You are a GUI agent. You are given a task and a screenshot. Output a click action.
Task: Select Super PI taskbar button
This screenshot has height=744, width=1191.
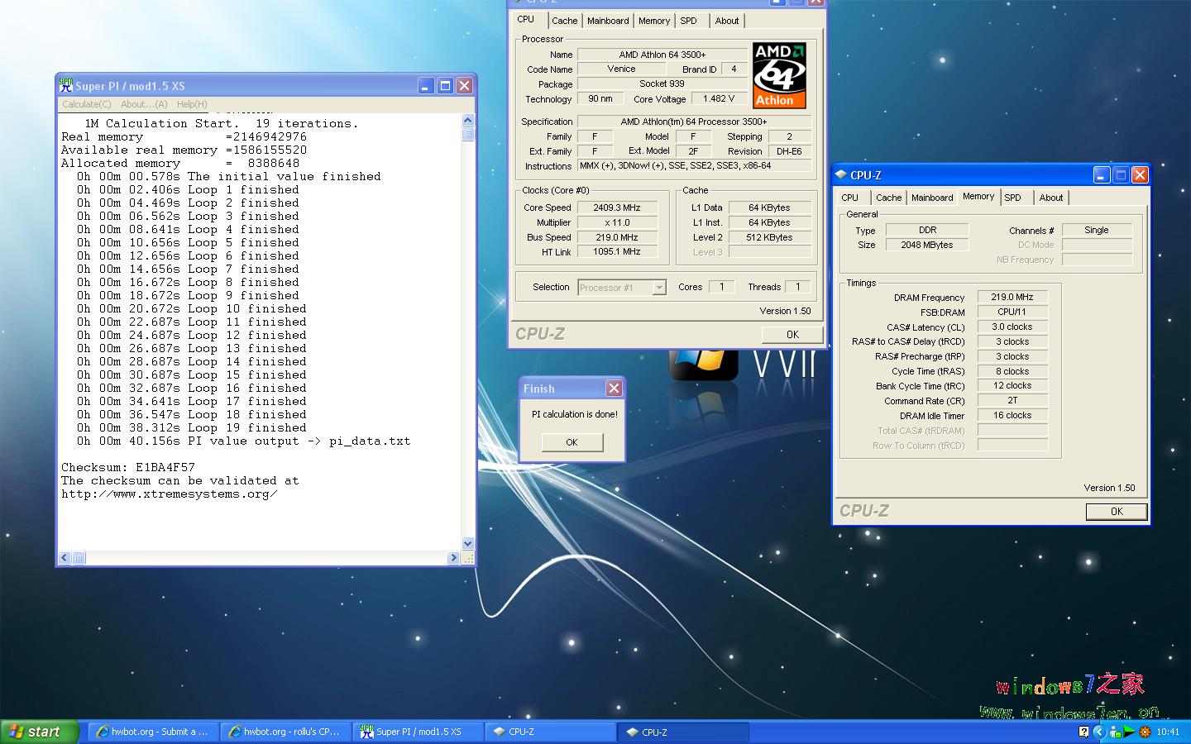pyautogui.click(x=418, y=732)
